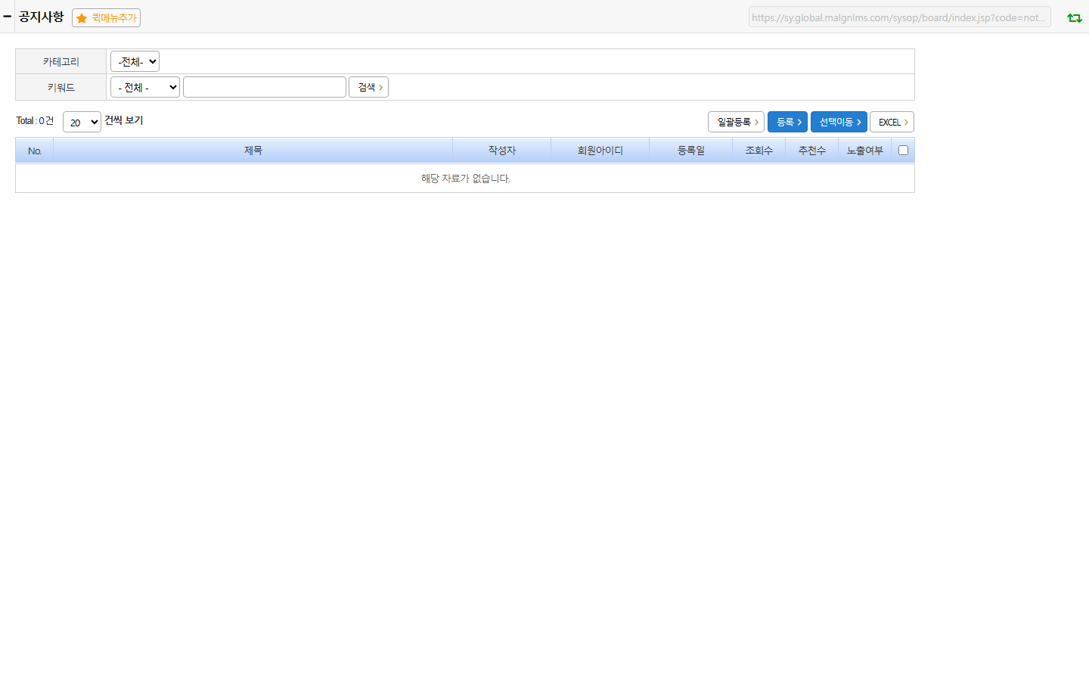The height and width of the screenshot is (681, 1089).
Task: Click the keyword search text field
Action: pos(265,87)
